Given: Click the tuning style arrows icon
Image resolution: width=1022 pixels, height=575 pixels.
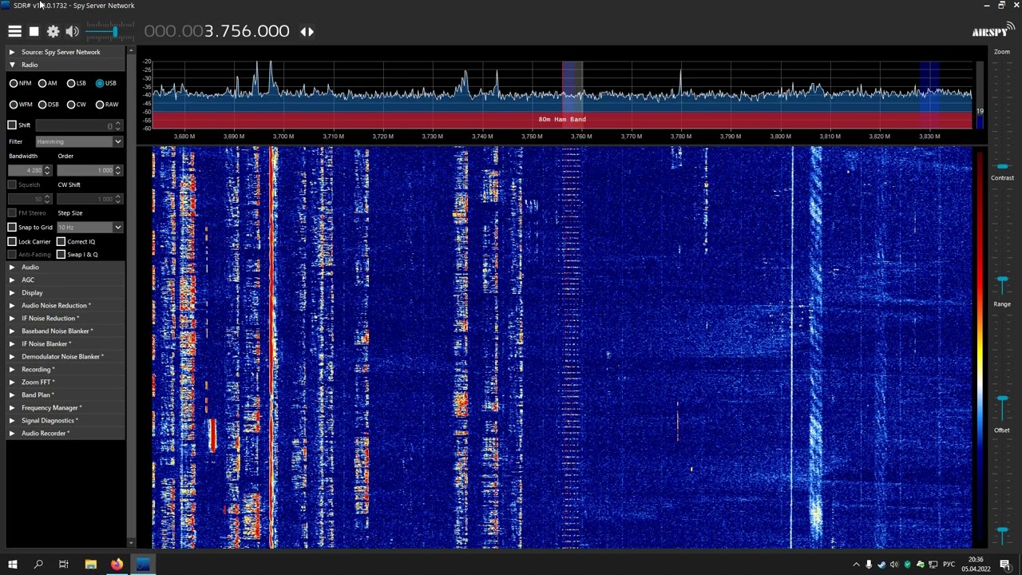Looking at the screenshot, I should (307, 31).
